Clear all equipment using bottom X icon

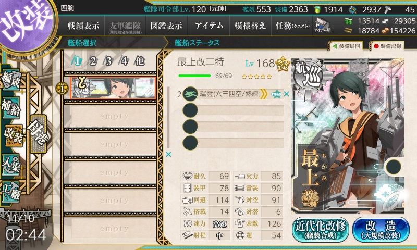pyautogui.click(x=168, y=154)
